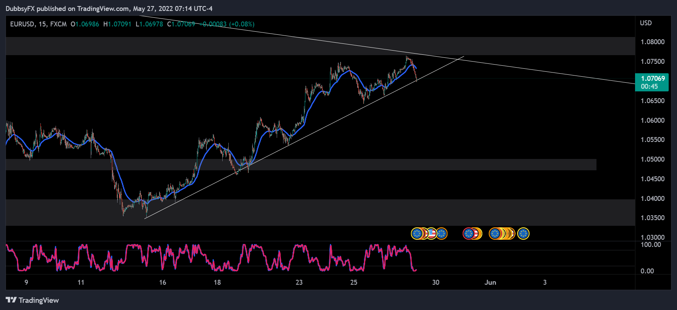Image resolution: width=677 pixels, height=310 pixels.
Task: Click the USD currency label on price axis
Action: [x=646, y=23]
